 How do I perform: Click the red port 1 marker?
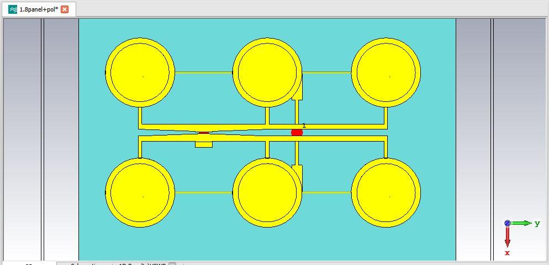297,132
